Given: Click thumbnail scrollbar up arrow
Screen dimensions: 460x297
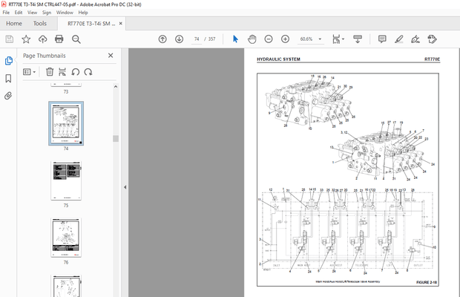Looking at the screenshot, I should pyautogui.click(x=116, y=87).
